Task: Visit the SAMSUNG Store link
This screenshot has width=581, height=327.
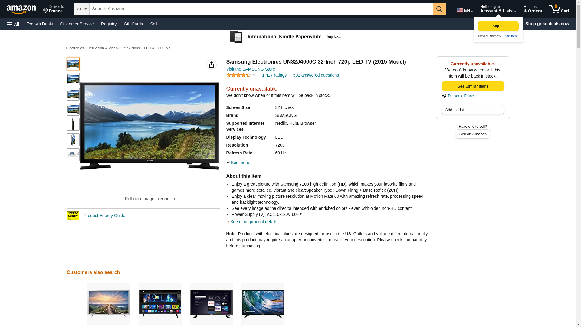Action: point(251,69)
